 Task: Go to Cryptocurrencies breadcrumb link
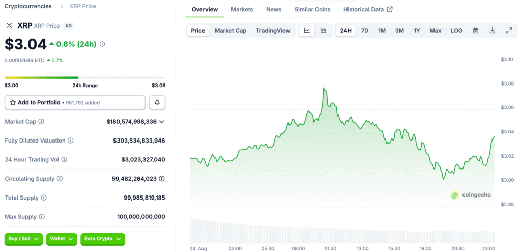tap(28, 6)
